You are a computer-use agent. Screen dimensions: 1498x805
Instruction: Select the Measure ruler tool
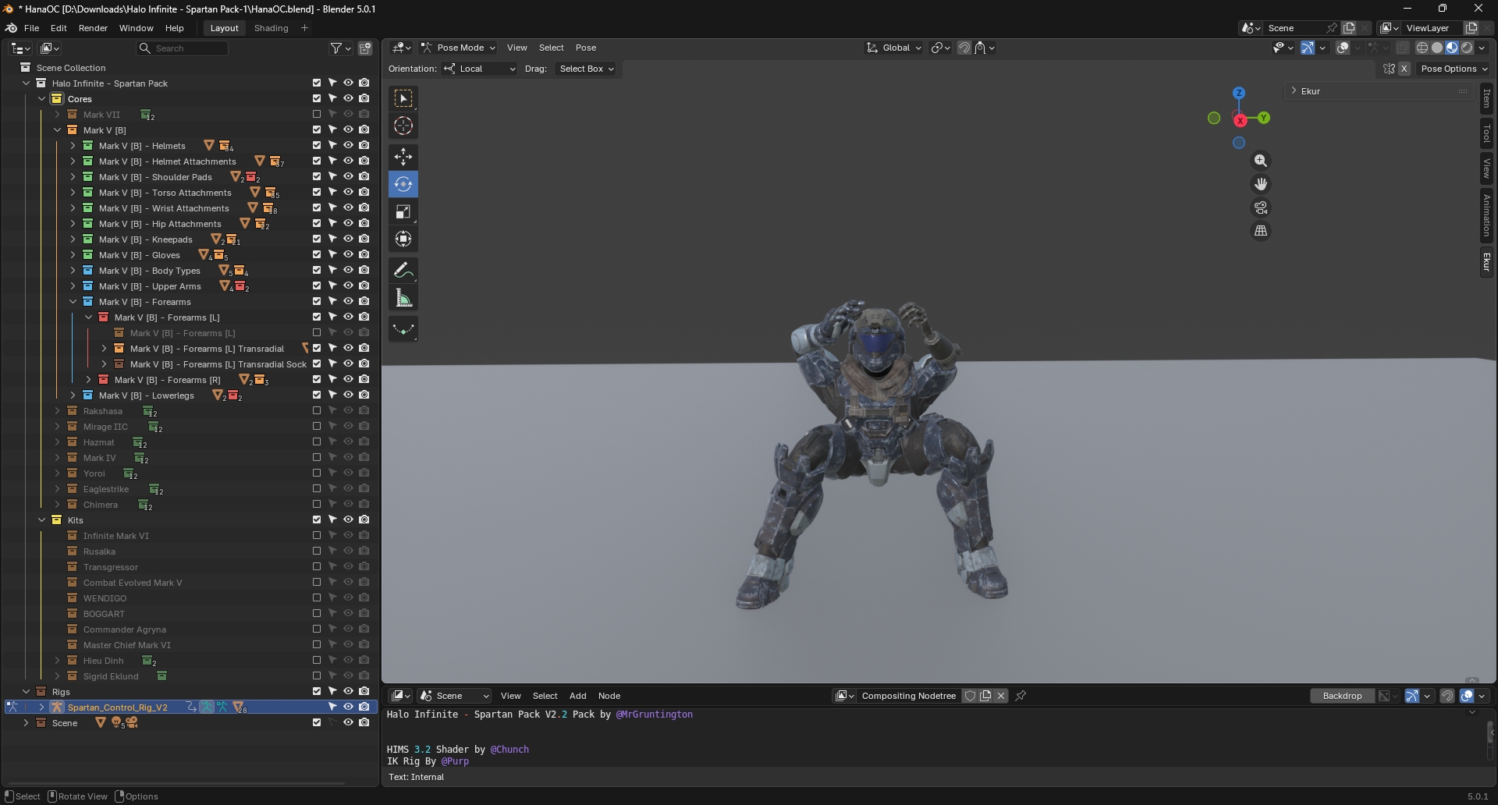[x=403, y=298]
